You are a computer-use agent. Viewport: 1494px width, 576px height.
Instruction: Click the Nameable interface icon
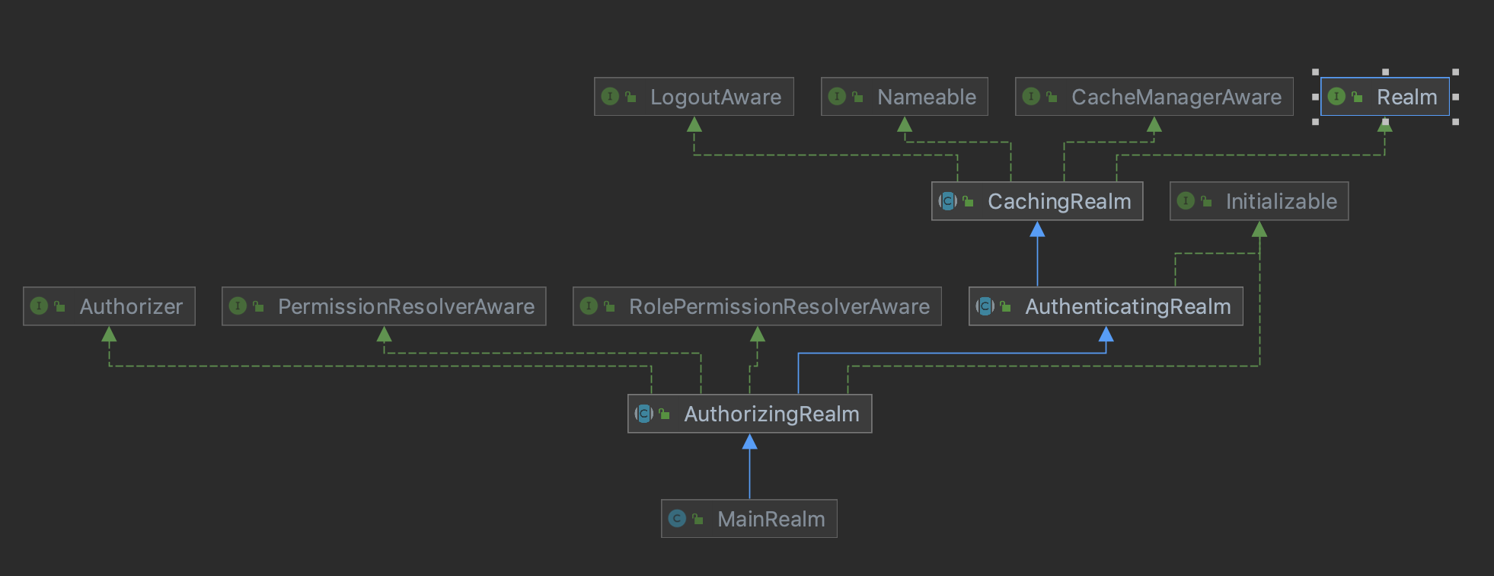(837, 97)
